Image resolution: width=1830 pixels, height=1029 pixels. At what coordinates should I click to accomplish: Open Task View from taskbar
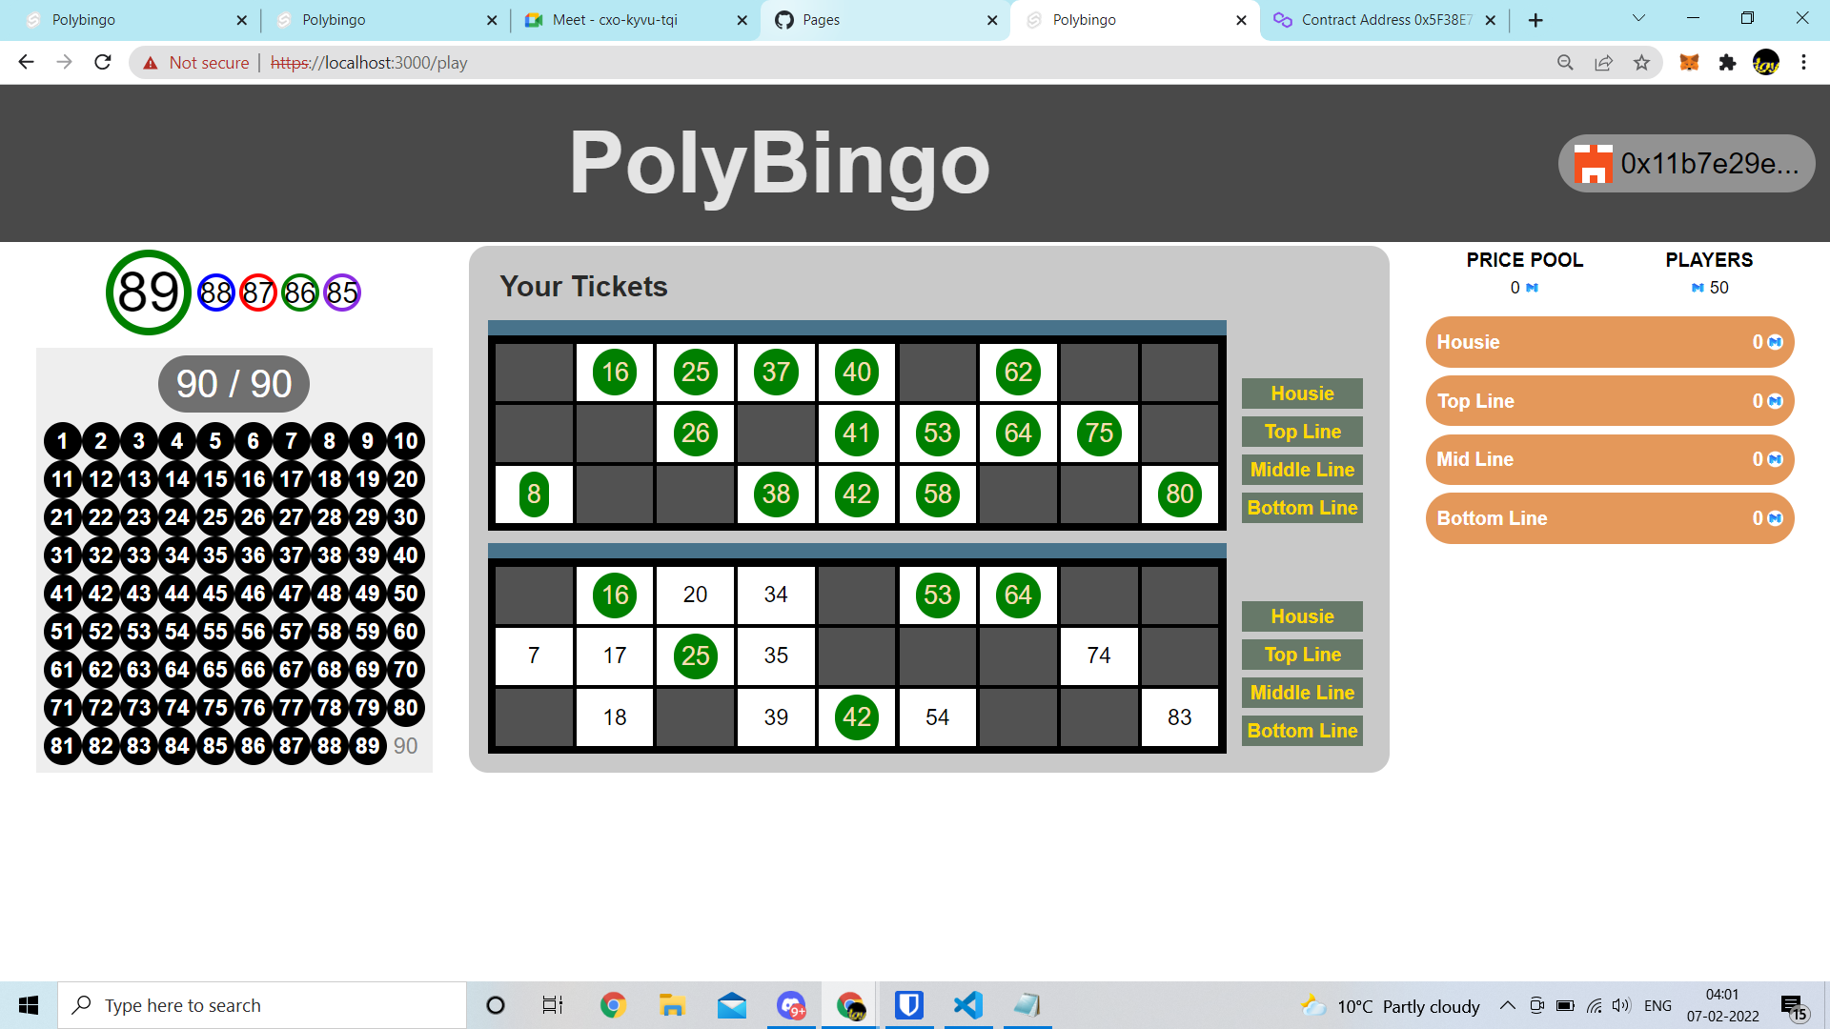(553, 1005)
